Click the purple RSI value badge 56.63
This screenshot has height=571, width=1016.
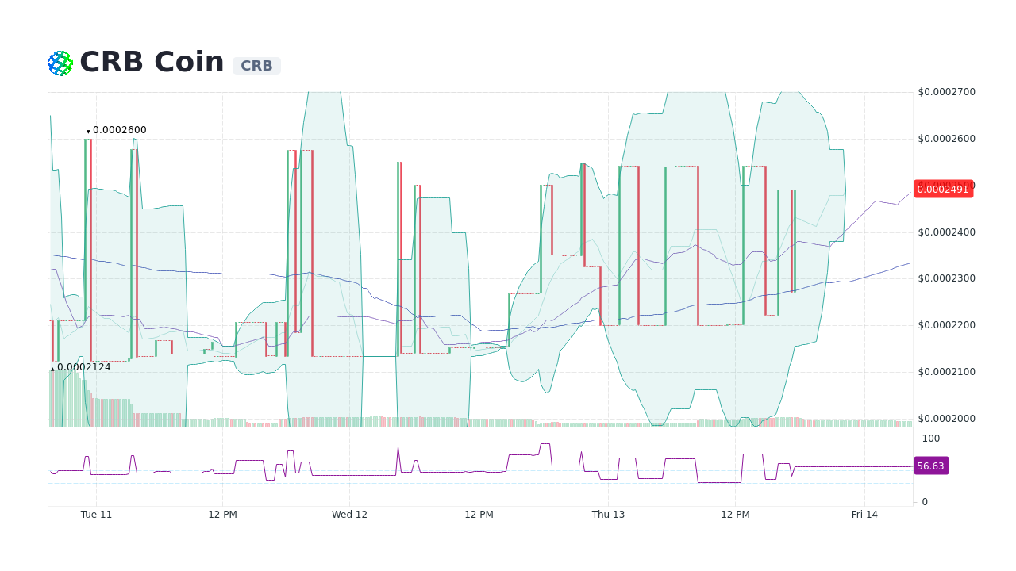[930, 466]
